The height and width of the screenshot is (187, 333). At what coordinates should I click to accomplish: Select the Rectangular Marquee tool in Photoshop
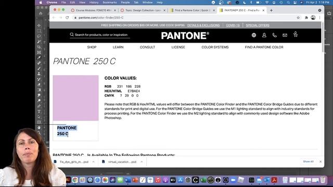[x=39, y=31]
